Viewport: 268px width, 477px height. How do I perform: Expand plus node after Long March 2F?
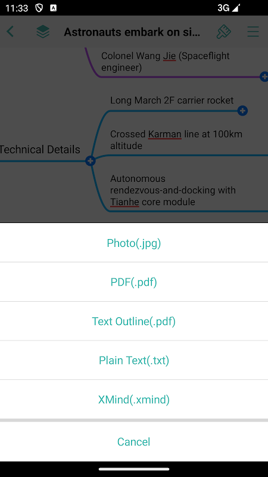tap(242, 111)
